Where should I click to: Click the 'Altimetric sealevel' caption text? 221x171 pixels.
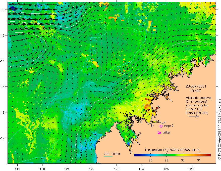click(x=199, y=98)
